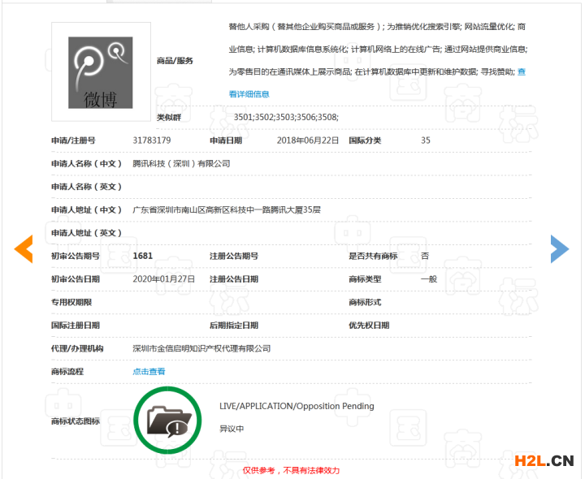Click shared trademark value 否
Screen dimensions: 585x479
click(x=425, y=256)
